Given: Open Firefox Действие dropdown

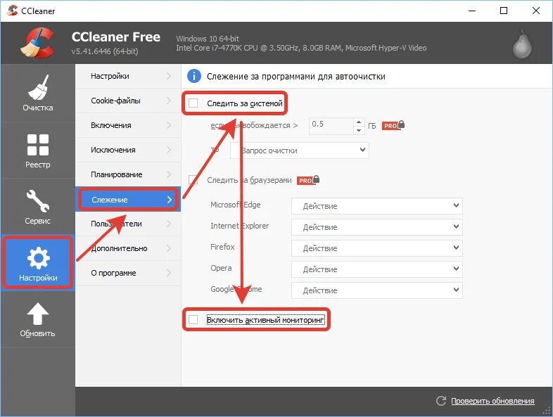Looking at the screenshot, I should [376, 248].
